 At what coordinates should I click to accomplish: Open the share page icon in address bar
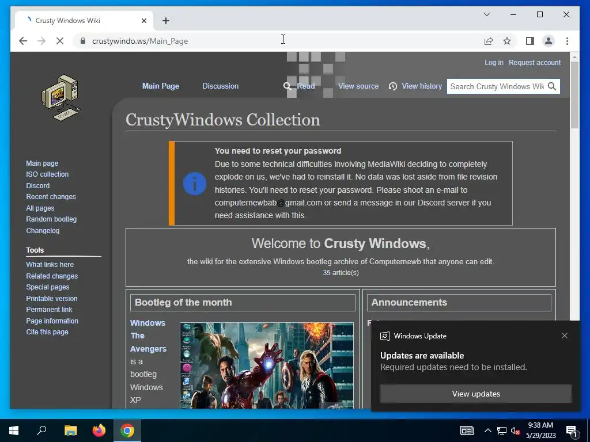point(489,41)
